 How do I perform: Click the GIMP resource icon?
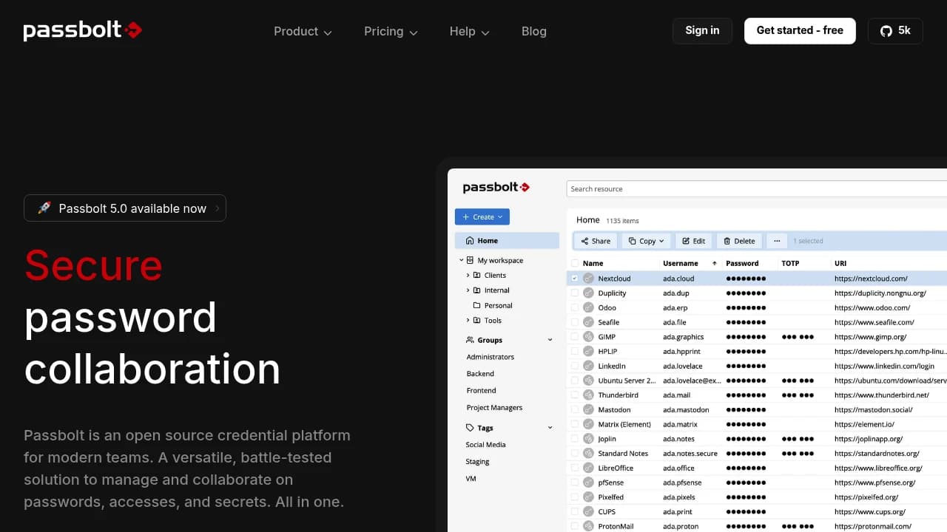click(x=589, y=337)
